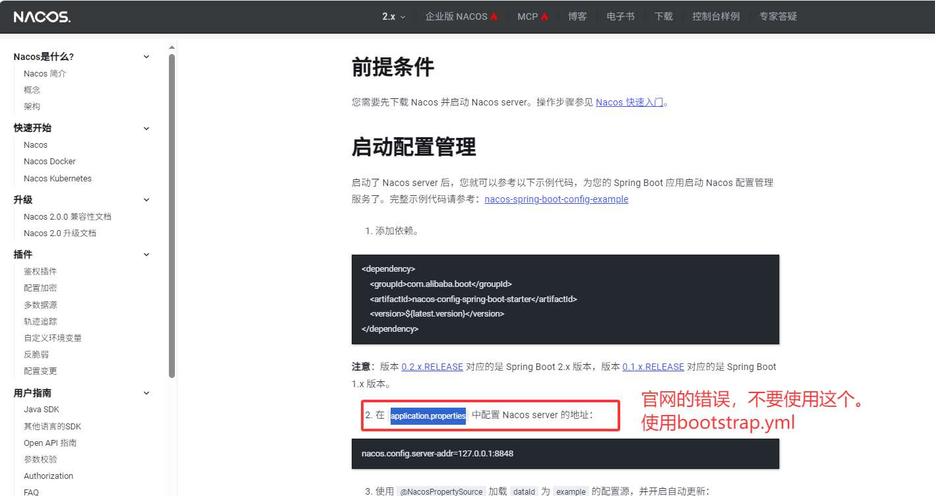Open 配置变更 in the sidebar
This screenshot has width=935, height=496.
[x=40, y=371]
